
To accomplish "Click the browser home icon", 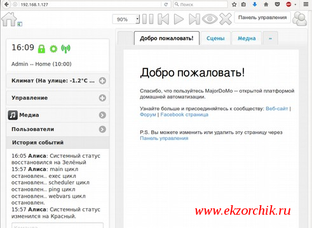I will [x=266, y=4].
